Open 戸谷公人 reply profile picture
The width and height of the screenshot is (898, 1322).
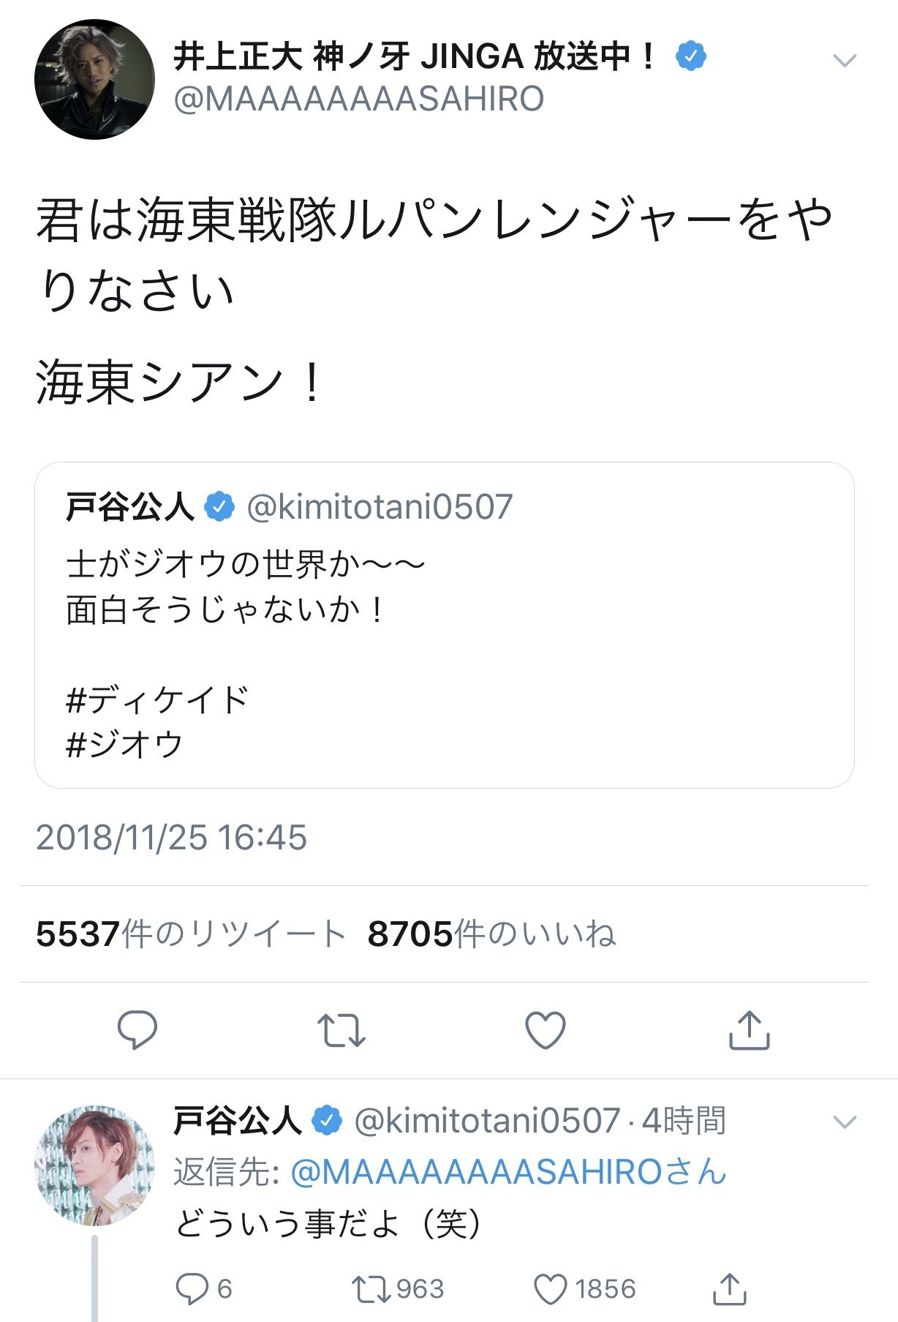[94, 1165]
